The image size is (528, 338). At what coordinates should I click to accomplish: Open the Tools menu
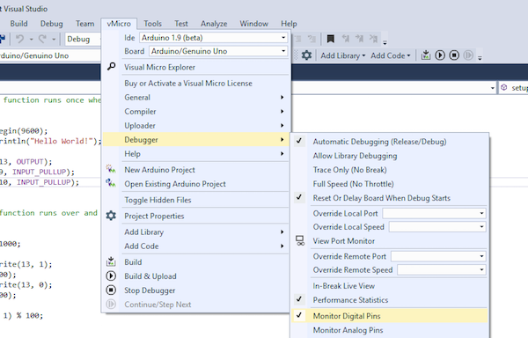pos(152,24)
